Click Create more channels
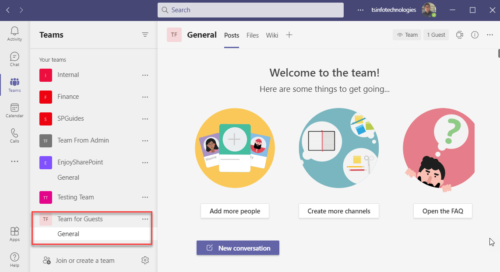This screenshot has width=500, height=272. 338,211
